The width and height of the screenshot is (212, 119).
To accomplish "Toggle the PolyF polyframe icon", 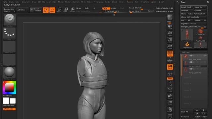I will (x=170, y=116).
